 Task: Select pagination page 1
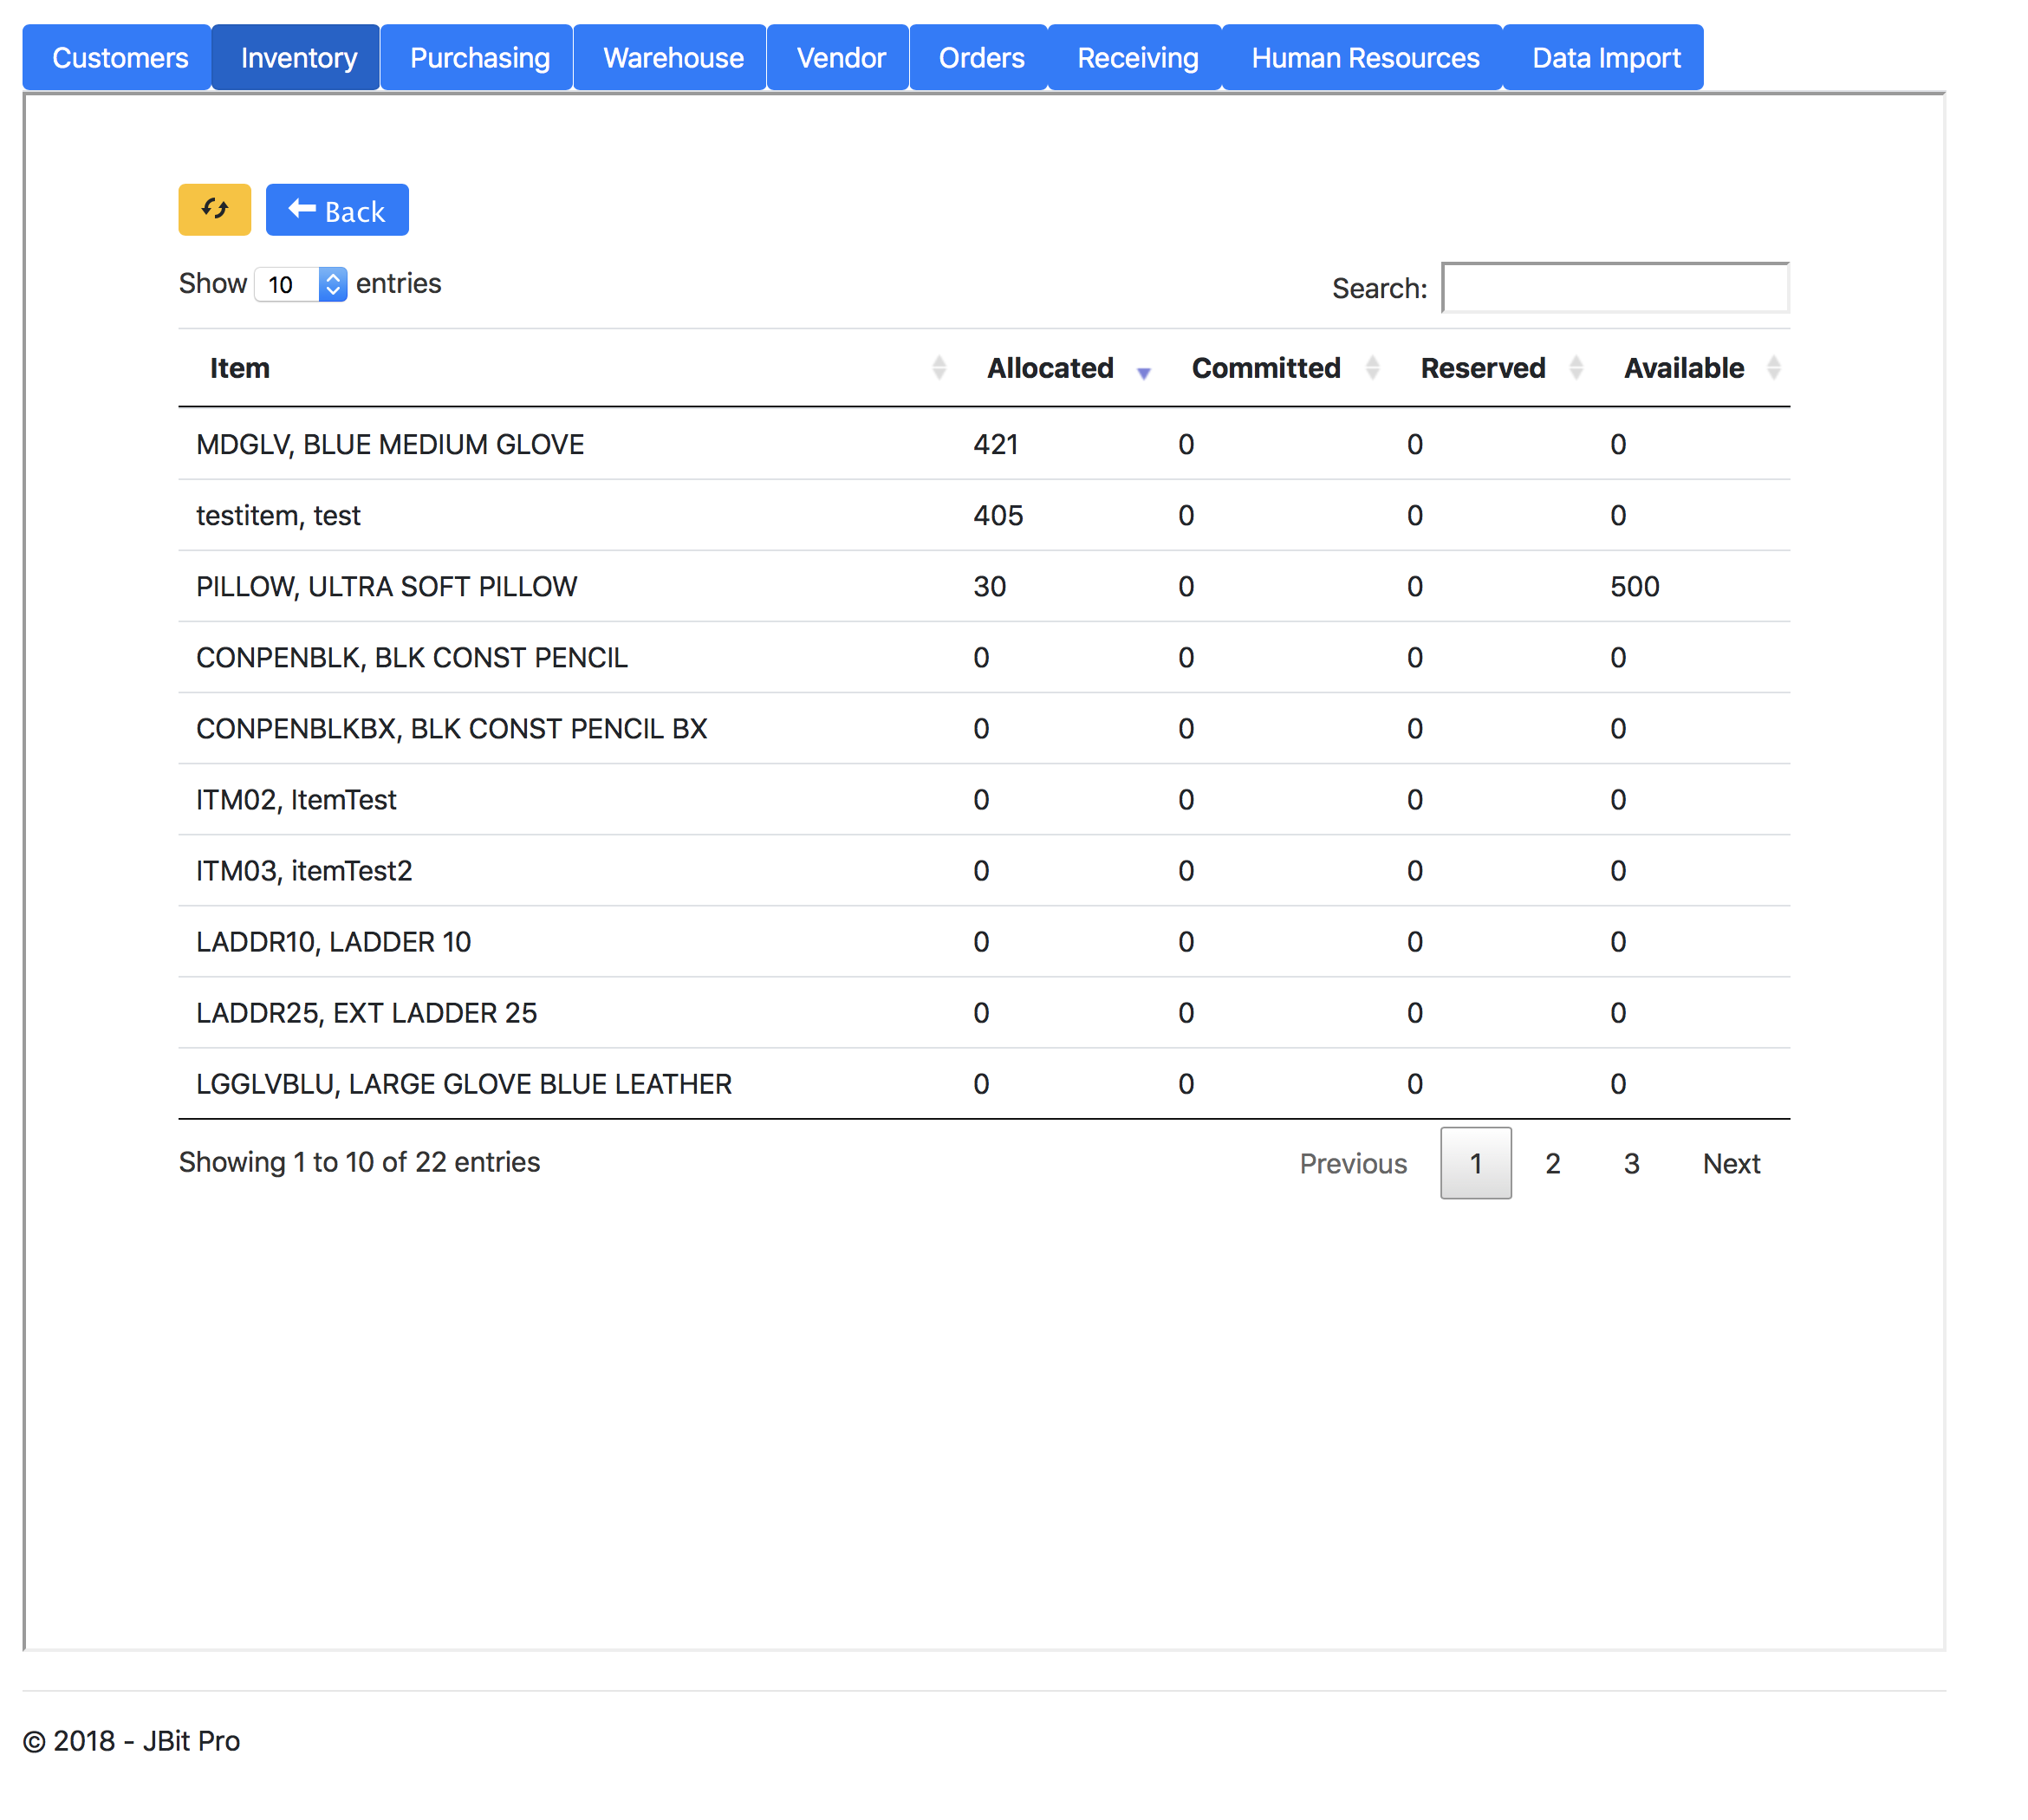pyautogui.click(x=1475, y=1163)
